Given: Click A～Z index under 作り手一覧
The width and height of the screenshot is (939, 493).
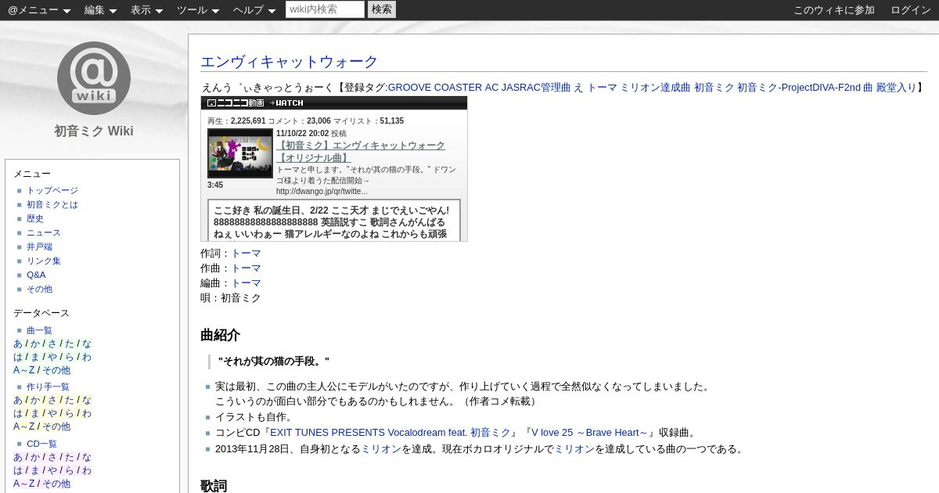Looking at the screenshot, I should 24,426.
